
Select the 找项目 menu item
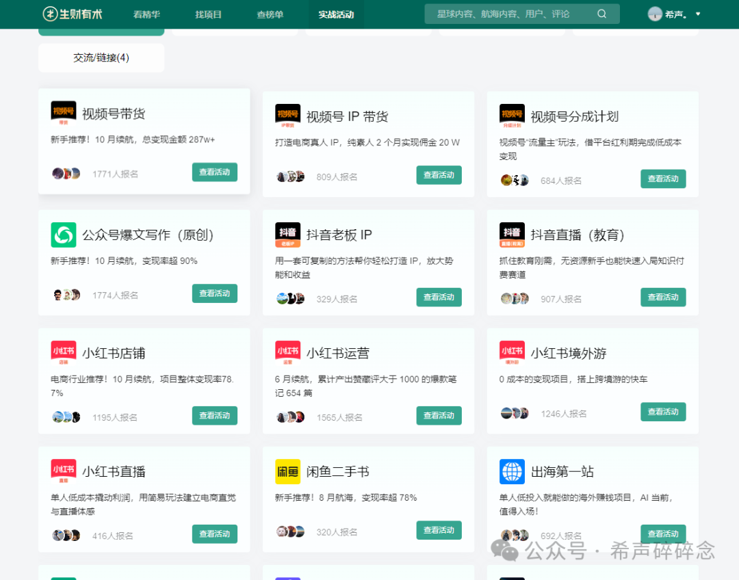[208, 14]
